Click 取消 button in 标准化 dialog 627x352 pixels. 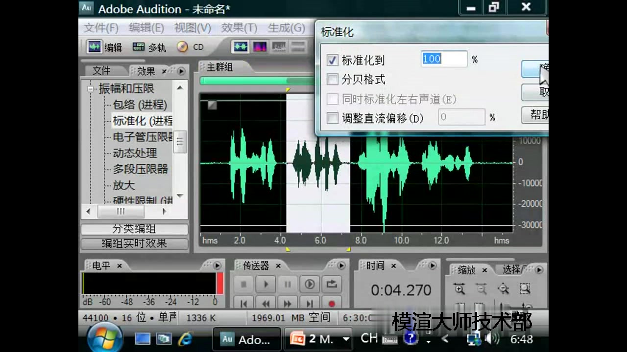click(536, 92)
